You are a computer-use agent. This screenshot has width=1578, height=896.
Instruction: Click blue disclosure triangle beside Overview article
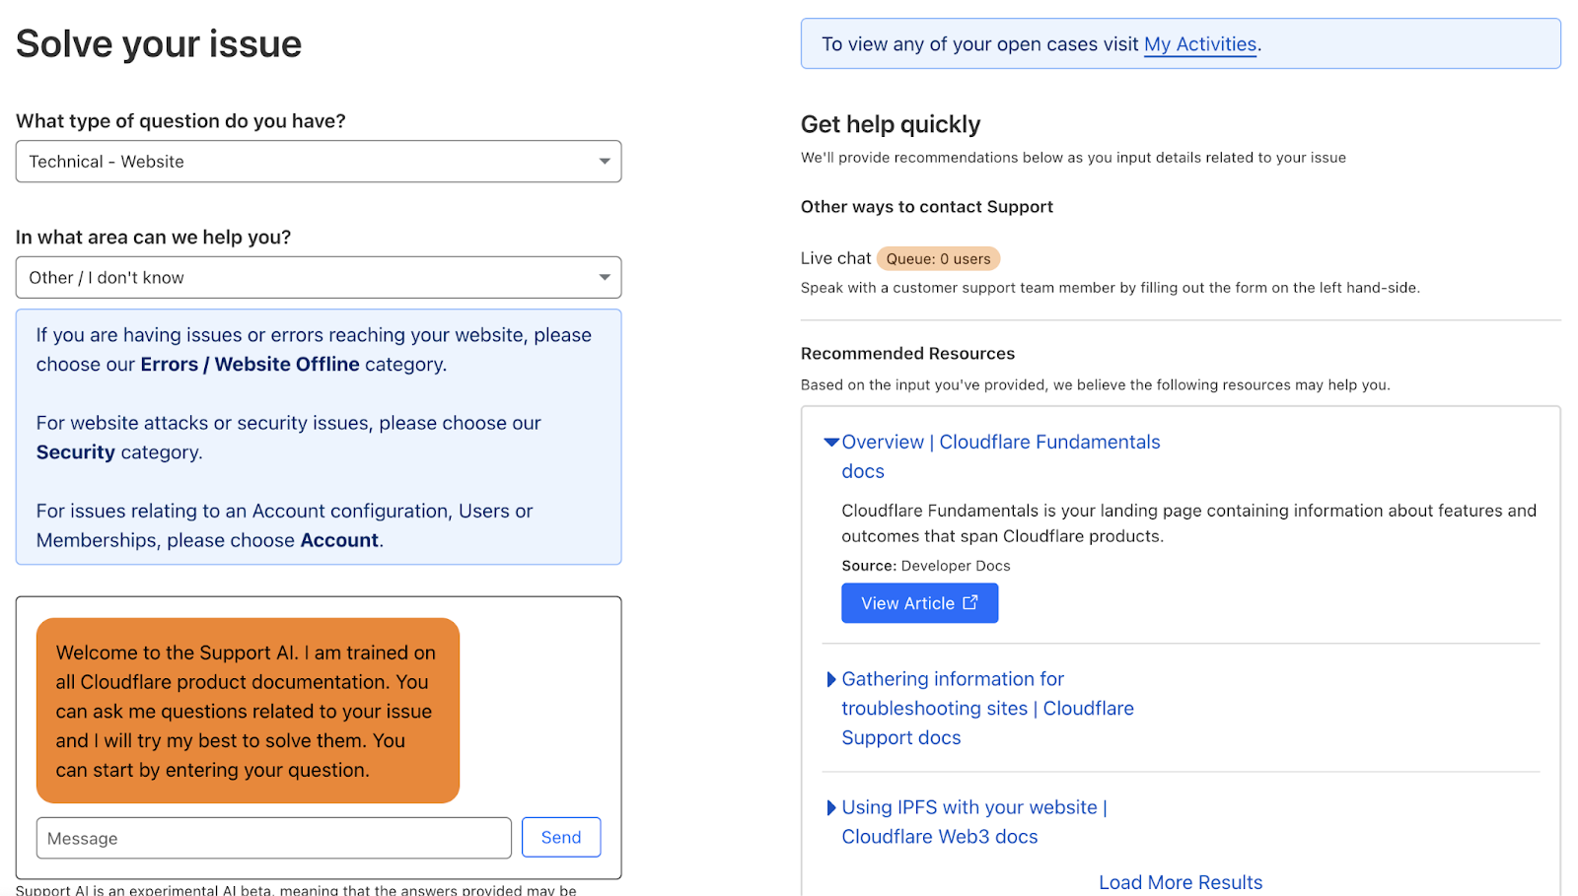(829, 442)
